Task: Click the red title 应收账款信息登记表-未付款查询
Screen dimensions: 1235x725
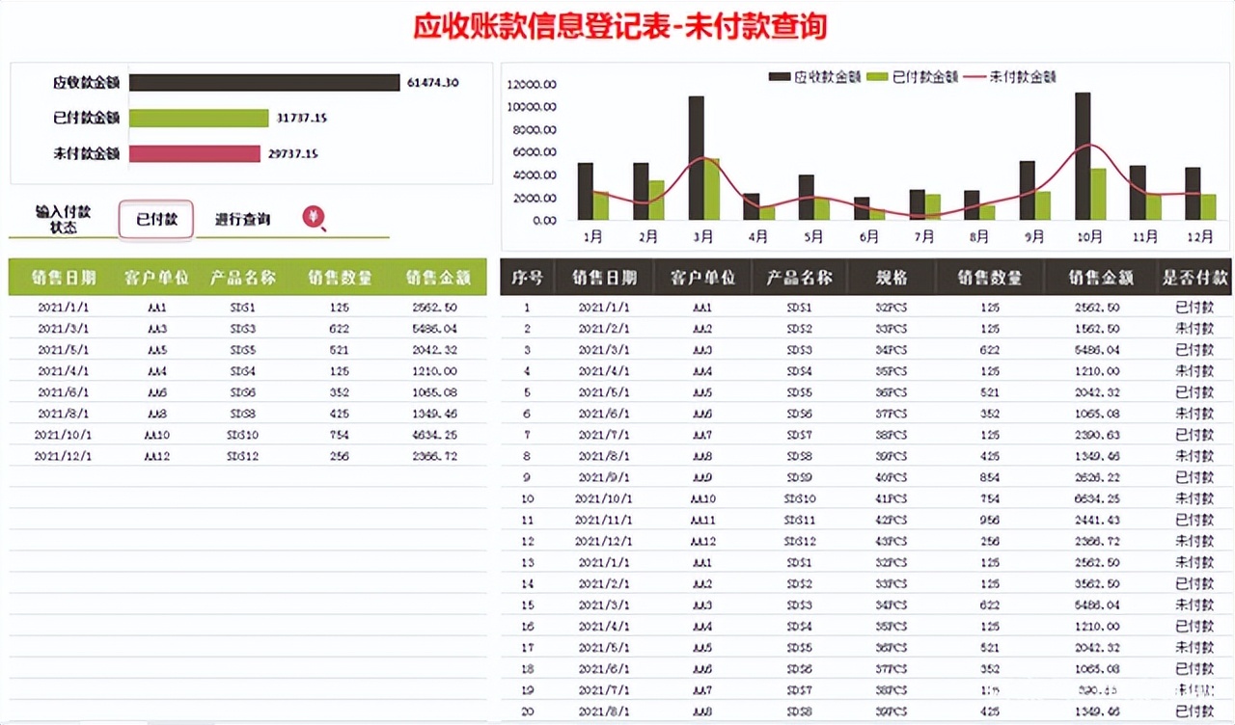Action: pos(620,26)
